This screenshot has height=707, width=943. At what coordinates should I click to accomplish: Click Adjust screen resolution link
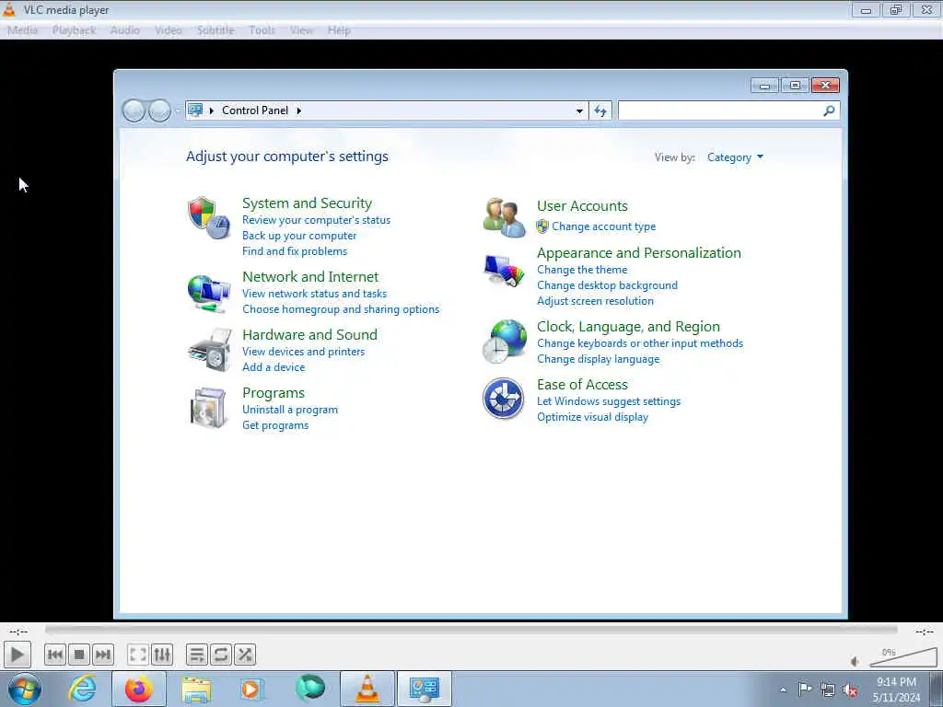(596, 301)
